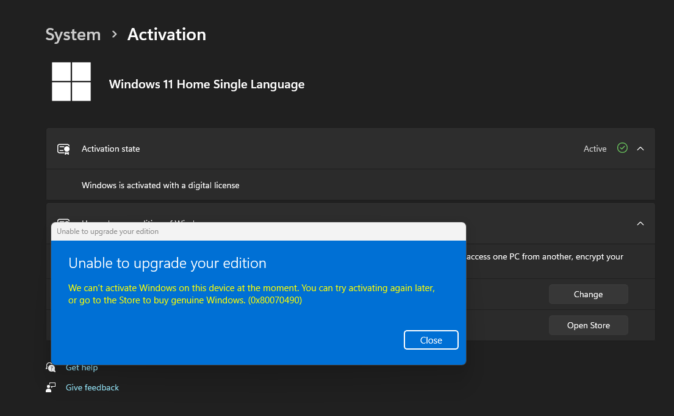The width and height of the screenshot is (674, 416).
Task: Click the 'Unable to upgrade your edition' heading
Action: click(167, 263)
